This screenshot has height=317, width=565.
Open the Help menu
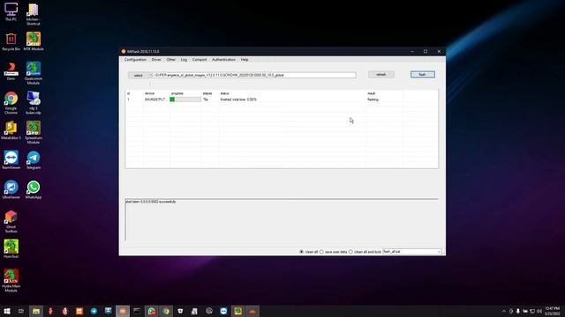pos(245,60)
